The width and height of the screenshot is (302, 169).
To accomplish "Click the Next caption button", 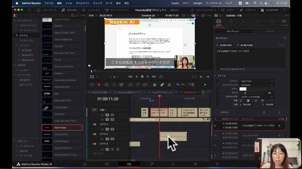I will point(279,112).
